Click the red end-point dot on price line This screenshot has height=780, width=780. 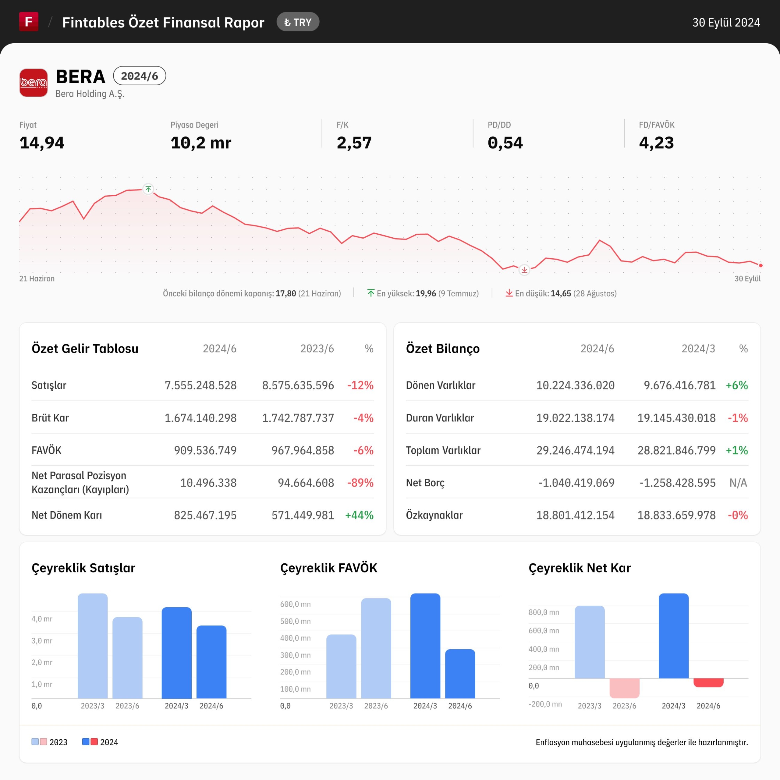[x=760, y=265]
